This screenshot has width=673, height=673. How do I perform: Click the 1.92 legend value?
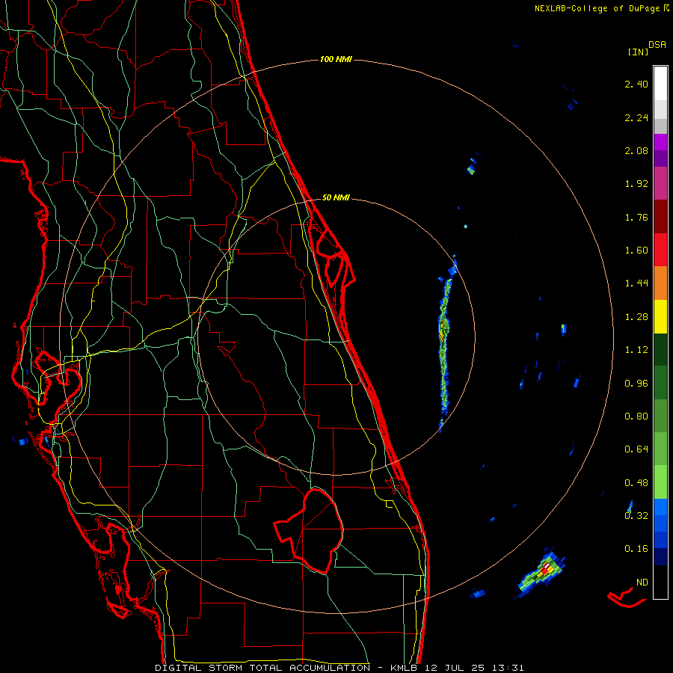(636, 184)
